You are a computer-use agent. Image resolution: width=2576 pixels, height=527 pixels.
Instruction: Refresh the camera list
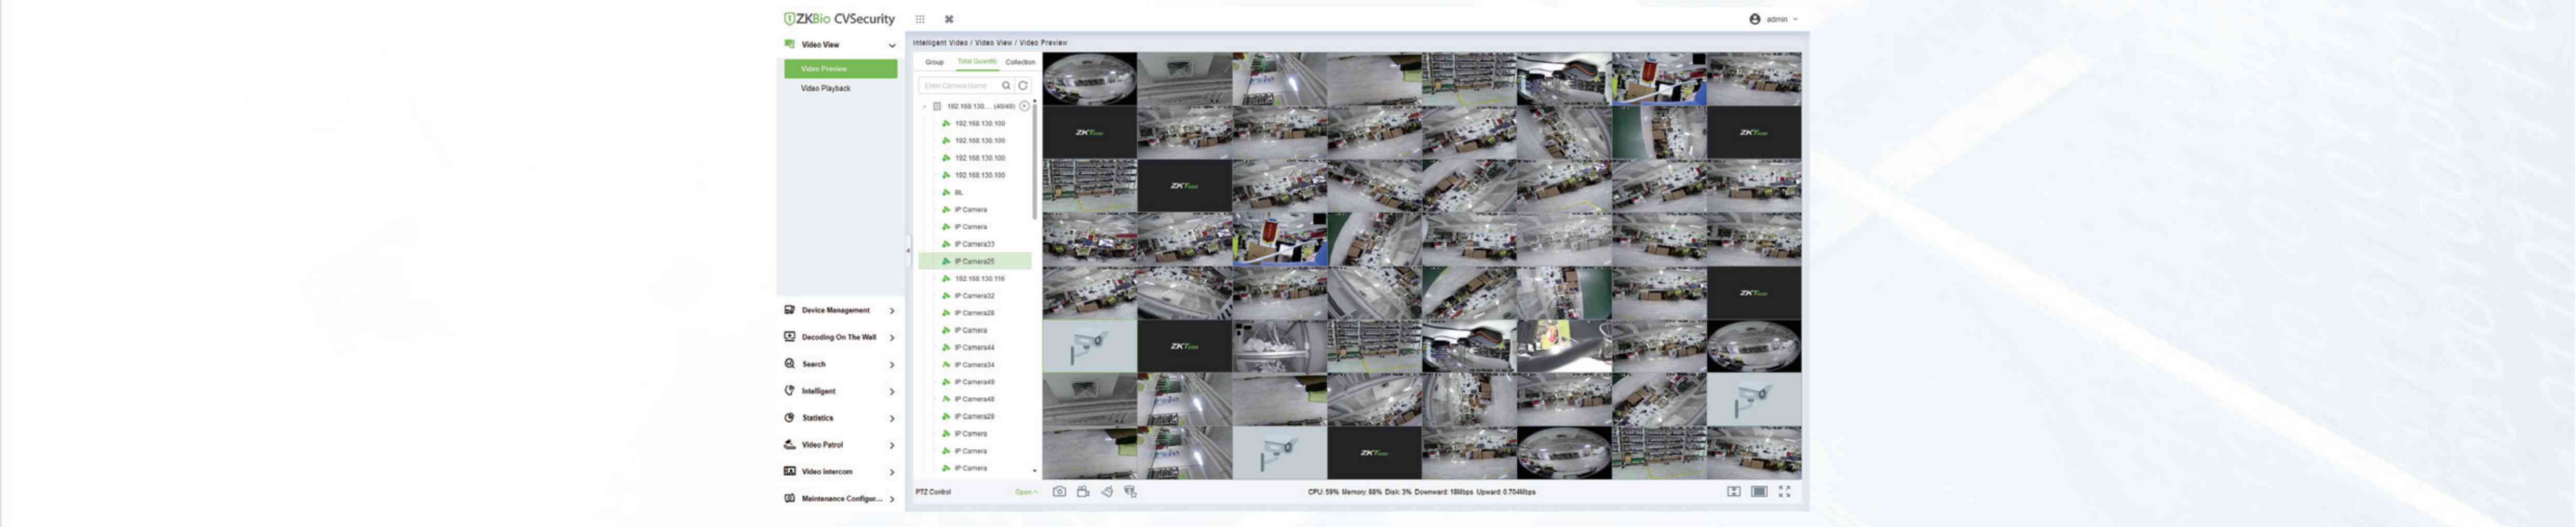[x=1023, y=86]
